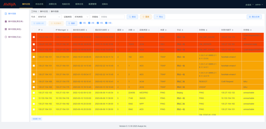This screenshot has width=266, height=129.
Task: Open 事件信息(其他) grid icon
Action: [x=6, y=29]
